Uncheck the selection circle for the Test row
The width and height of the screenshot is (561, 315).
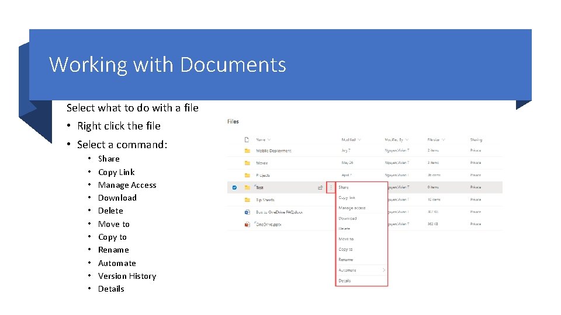point(234,187)
